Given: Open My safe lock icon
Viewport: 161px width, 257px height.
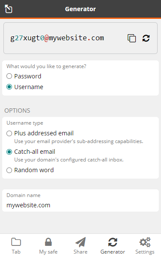Looking at the screenshot, I should pos(48,242).
